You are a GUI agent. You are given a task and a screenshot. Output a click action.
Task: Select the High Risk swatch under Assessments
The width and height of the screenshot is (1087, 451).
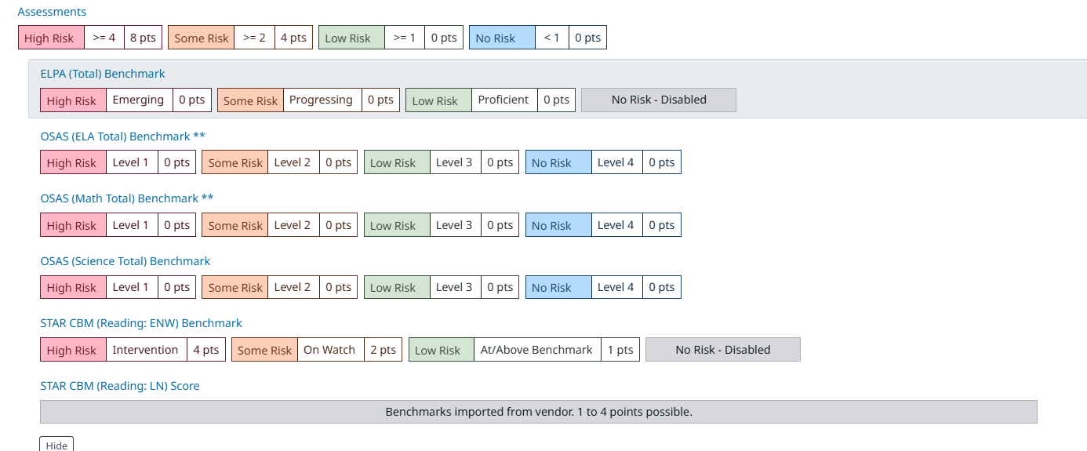49,38
